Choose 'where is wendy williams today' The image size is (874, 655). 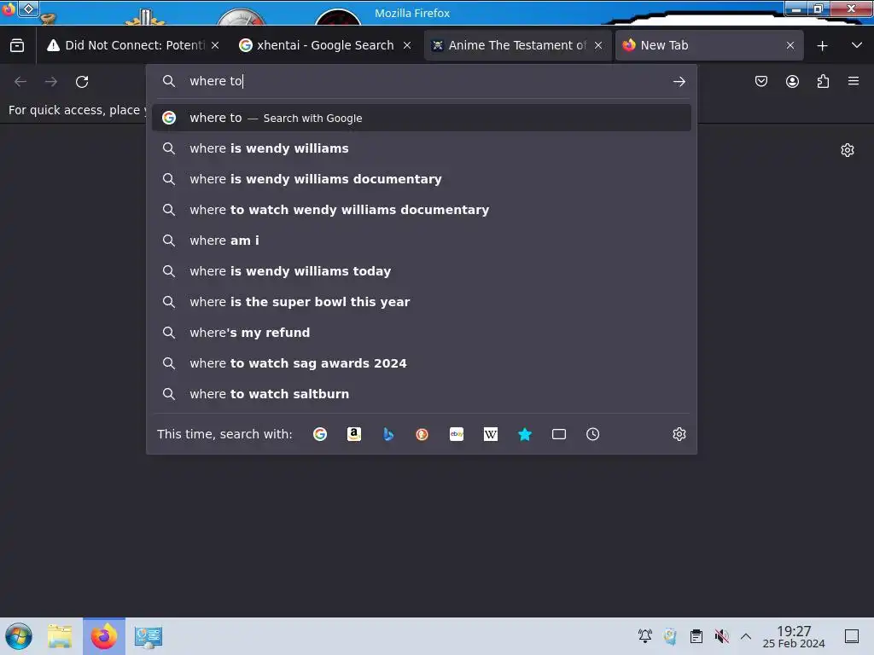click(422, 271)
